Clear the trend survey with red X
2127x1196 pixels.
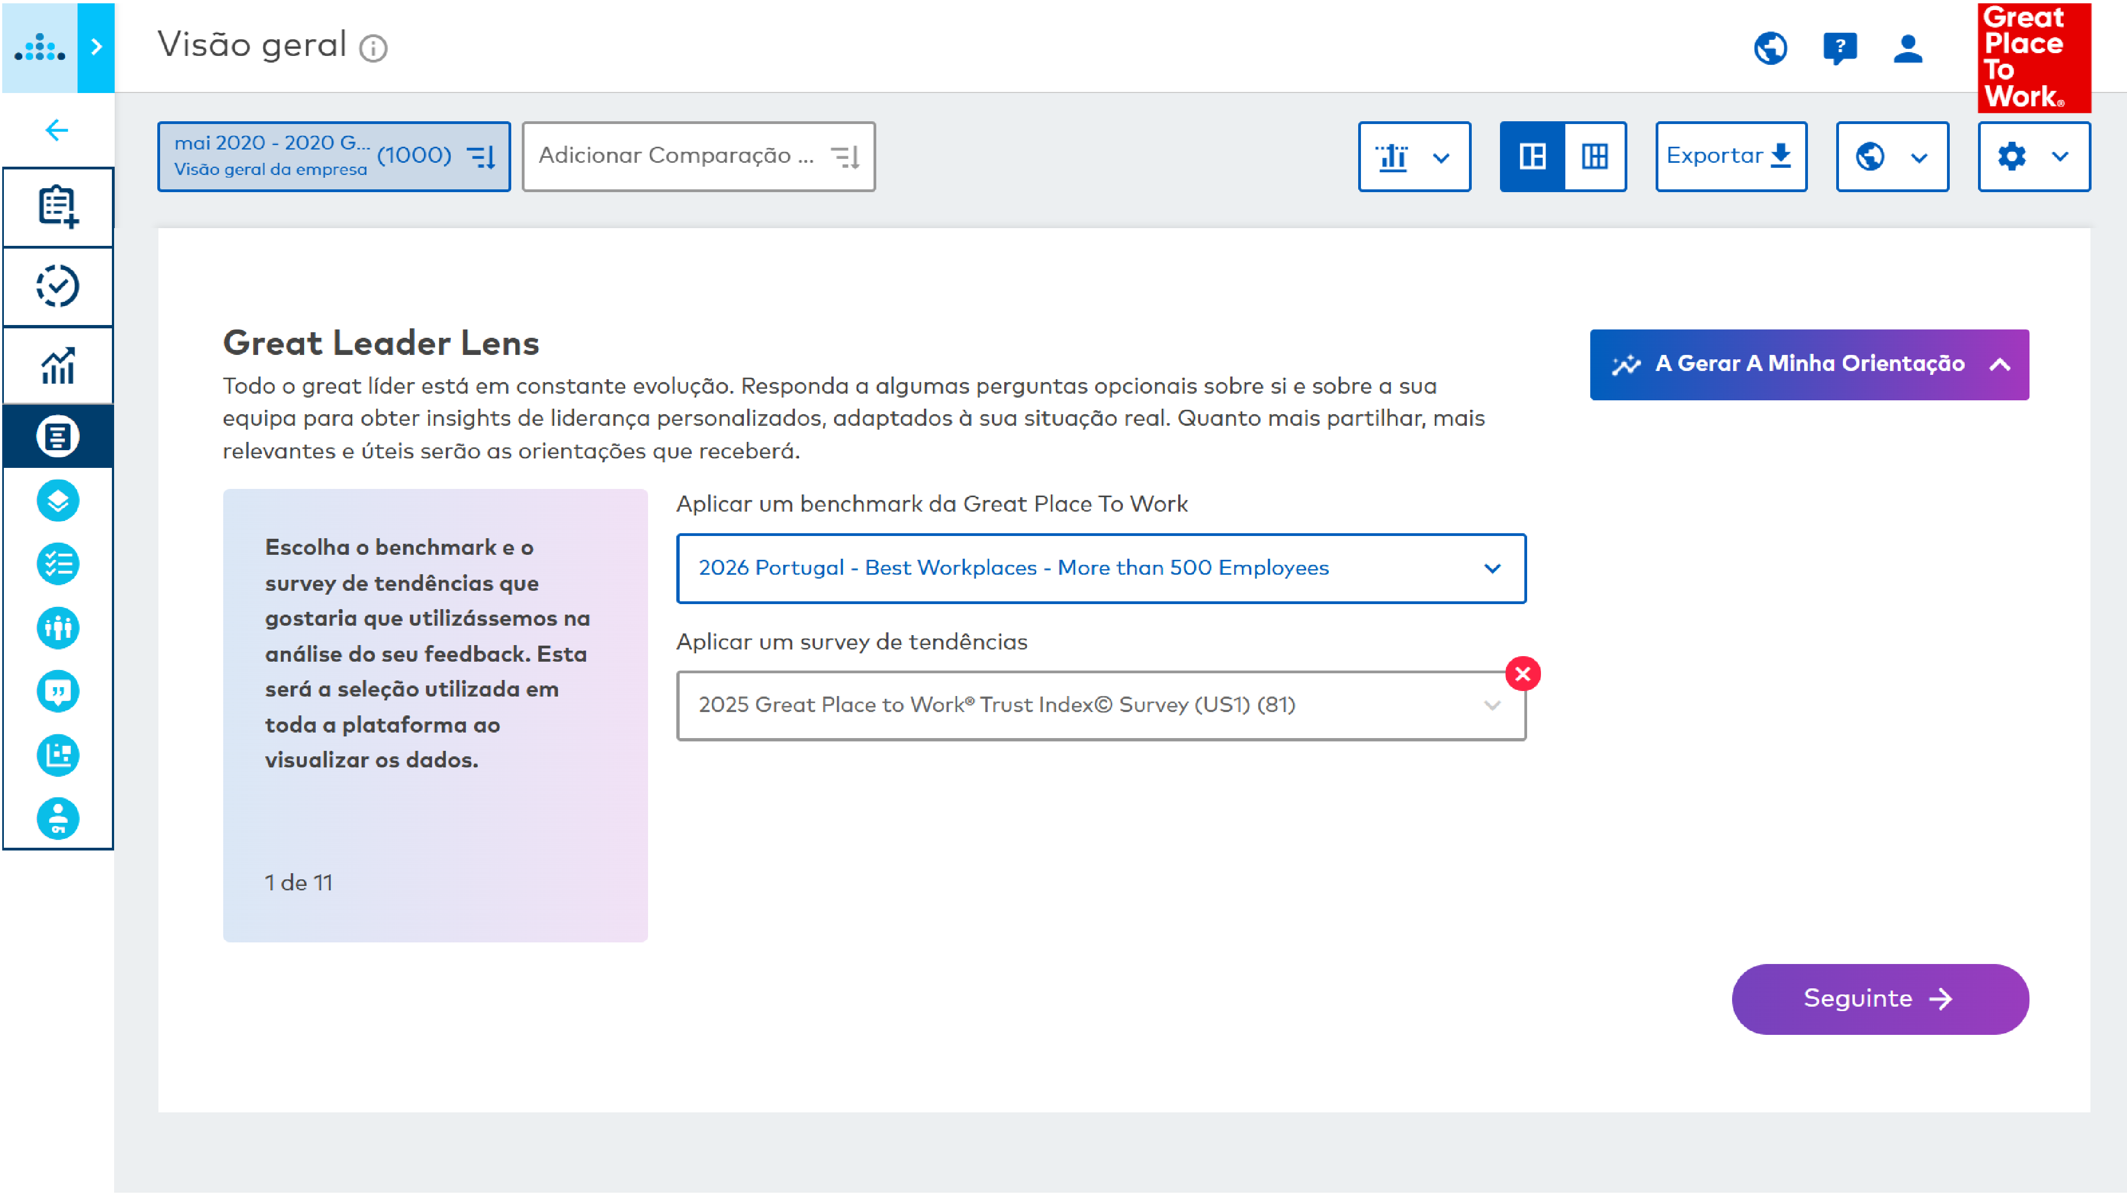pos(1523,673)
